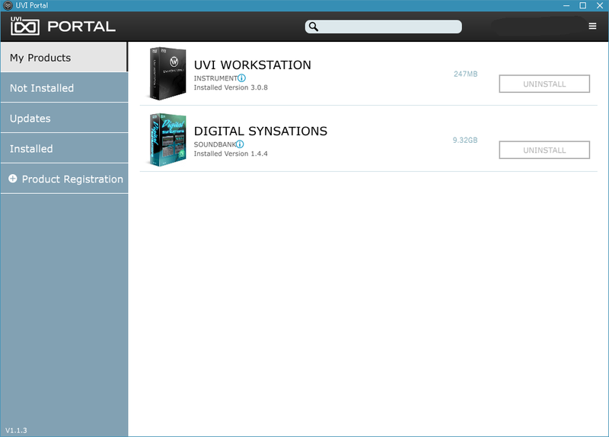Show info for UVI Workstation instrument
The width and height of the screenshot is (609, 437).
[x=241, y=78]
